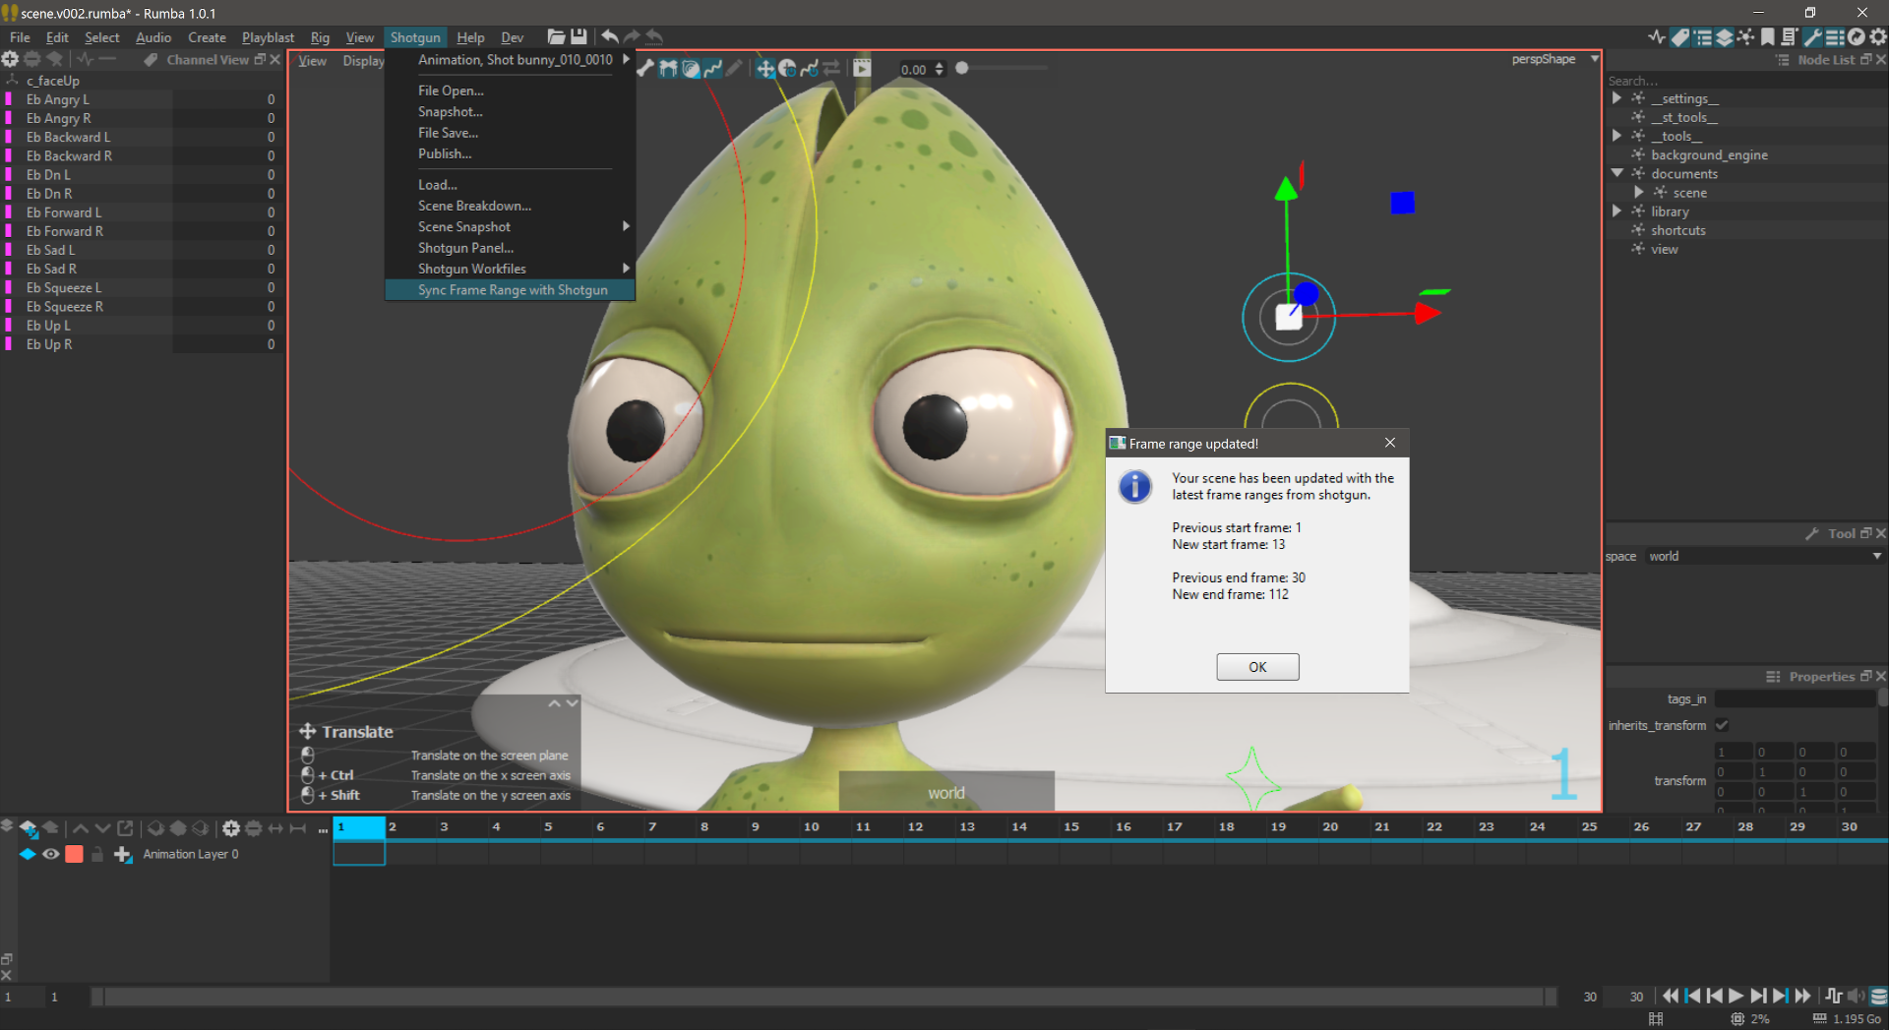Click the Channel View settings gear icon
The width and height of the screenshot is (1889, 1030).
10,60
